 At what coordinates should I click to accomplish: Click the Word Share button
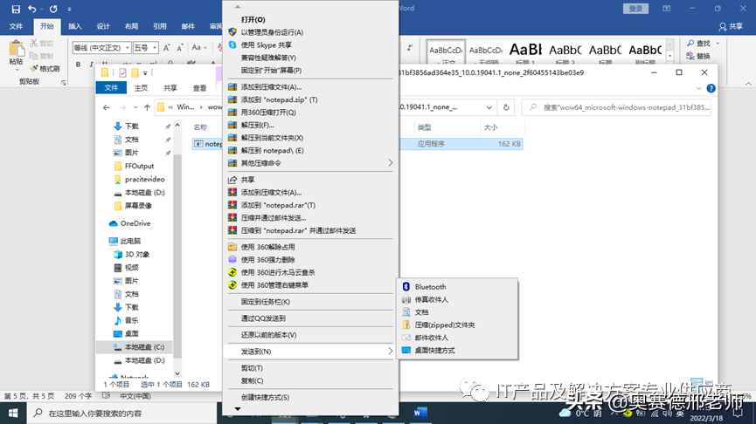coord(731,26)
